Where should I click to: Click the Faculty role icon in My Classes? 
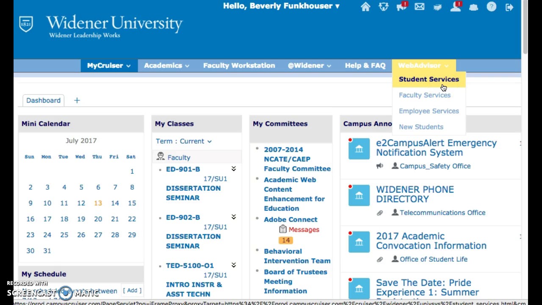[160, 157]
